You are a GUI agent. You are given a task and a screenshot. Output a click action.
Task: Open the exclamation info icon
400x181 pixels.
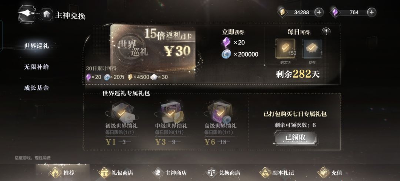pos(326,31)
